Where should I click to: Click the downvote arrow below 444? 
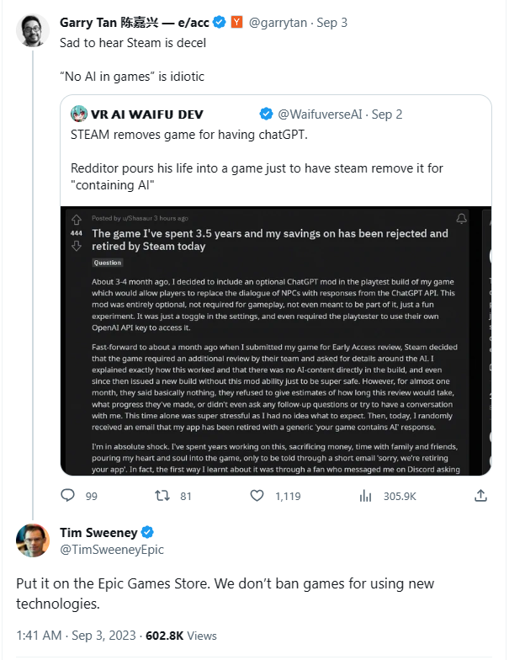point(77,245)
